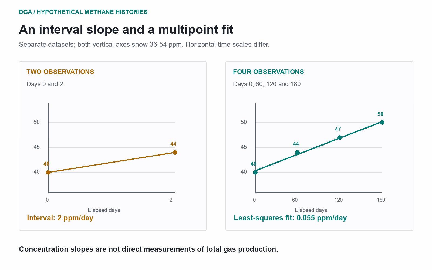Click the y-axis tick '50' in right chart
Viewport: 432px width, 270px height.
(244, 122)
